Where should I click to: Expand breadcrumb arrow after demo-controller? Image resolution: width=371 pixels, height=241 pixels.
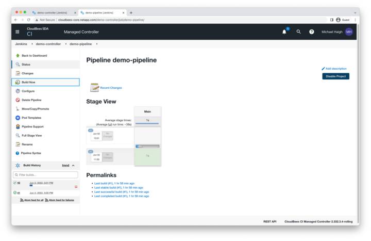[65, 44]
